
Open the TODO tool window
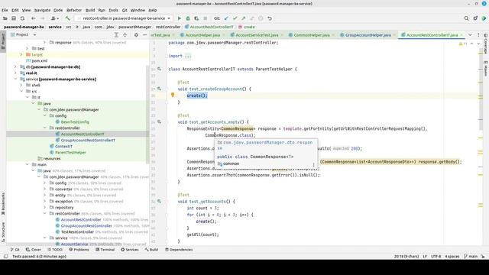[x=55, y=250]
